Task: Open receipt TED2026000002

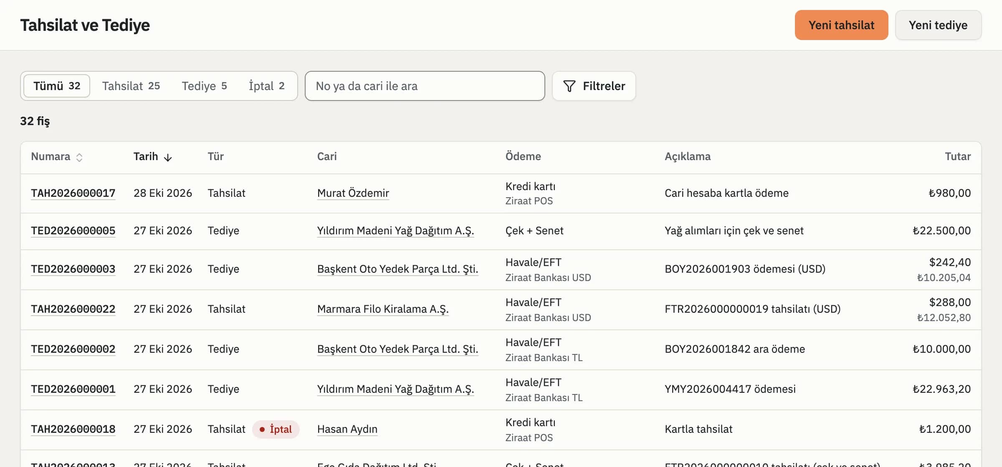Action: pos(73,349)
